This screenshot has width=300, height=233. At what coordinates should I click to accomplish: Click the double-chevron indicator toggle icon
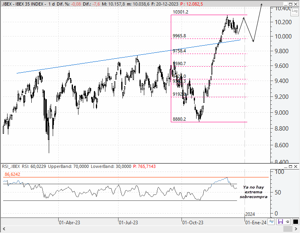point(271,222)
